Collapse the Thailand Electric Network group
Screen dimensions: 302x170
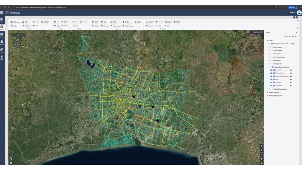click(x=270, y=67)
